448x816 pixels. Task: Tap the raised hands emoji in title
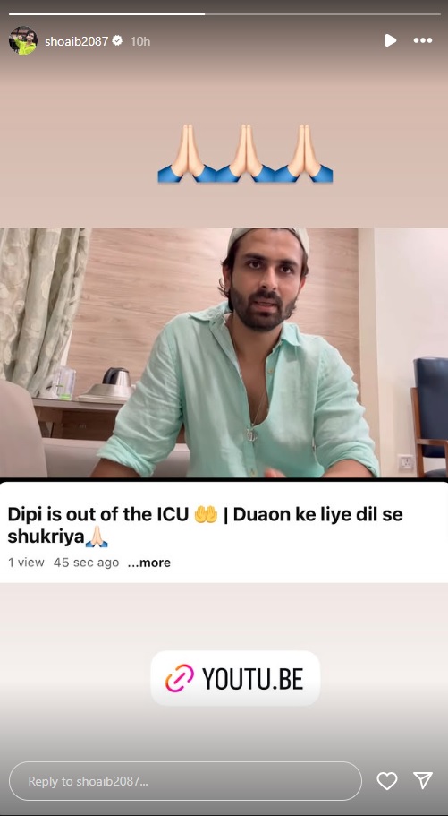[206, 514]
